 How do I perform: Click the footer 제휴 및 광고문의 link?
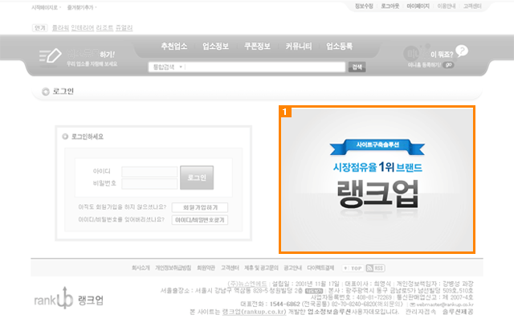[261, 268]
